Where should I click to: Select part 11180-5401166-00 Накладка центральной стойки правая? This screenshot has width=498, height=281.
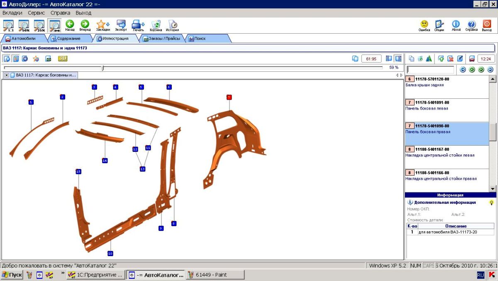coord(447,180)
